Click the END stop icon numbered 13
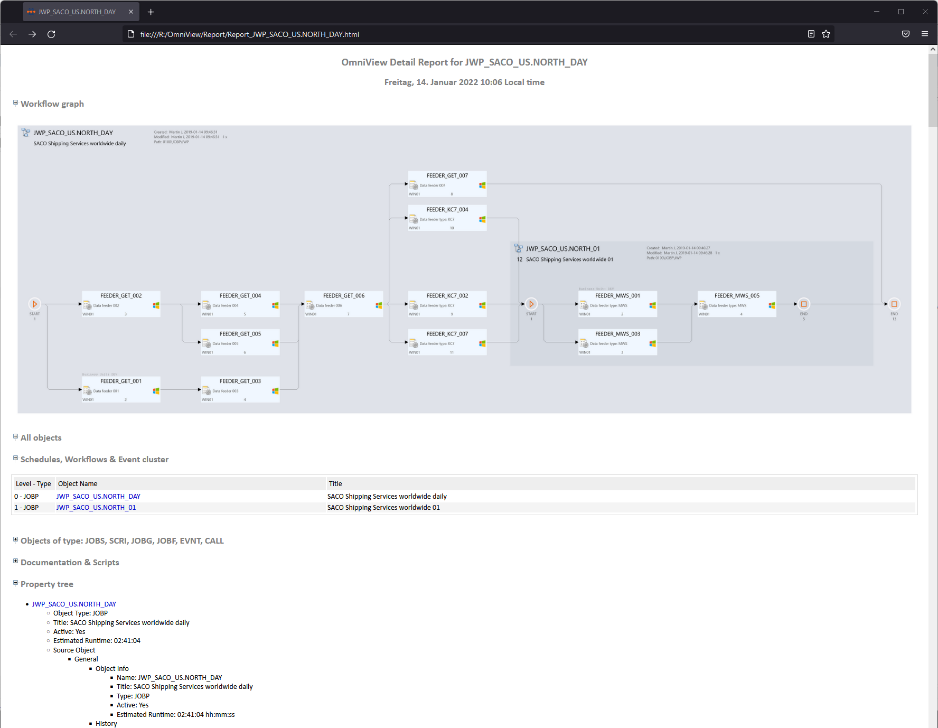The width and height of the screenshot is (938, 728). [x=894, y=304]
